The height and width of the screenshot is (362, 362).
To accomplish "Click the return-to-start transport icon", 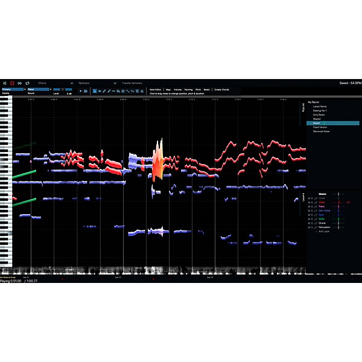I will coord(4,83).
